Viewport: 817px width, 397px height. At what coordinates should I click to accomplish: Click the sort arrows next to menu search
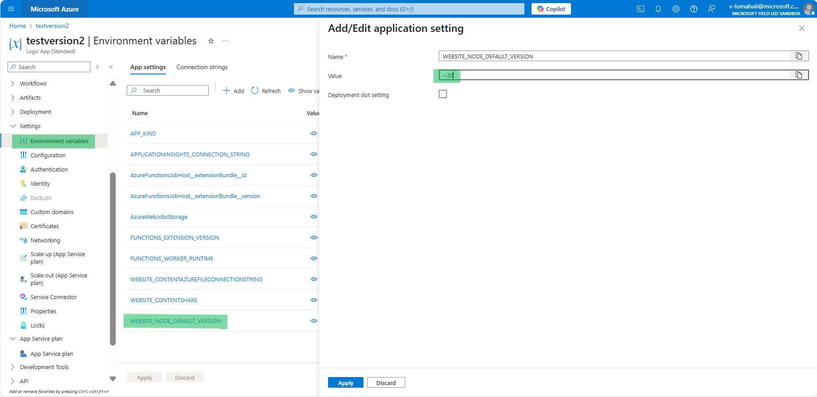point(98,67)
